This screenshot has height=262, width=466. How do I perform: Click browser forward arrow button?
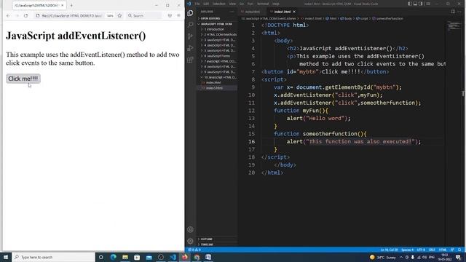pos(17,15)
